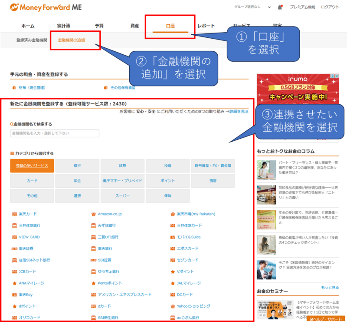Viewport: 347px width, 322px height.
Task: Open the 無印良品 column article thumbnail
Action: click(266, 195)
